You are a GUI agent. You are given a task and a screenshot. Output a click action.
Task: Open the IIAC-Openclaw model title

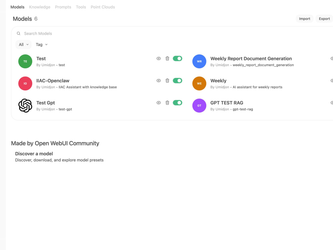(53, 81)
